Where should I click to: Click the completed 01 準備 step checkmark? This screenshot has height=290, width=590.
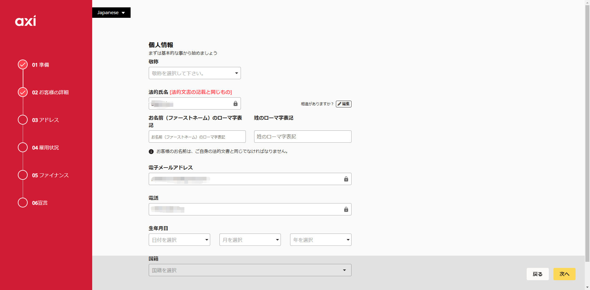23,64
